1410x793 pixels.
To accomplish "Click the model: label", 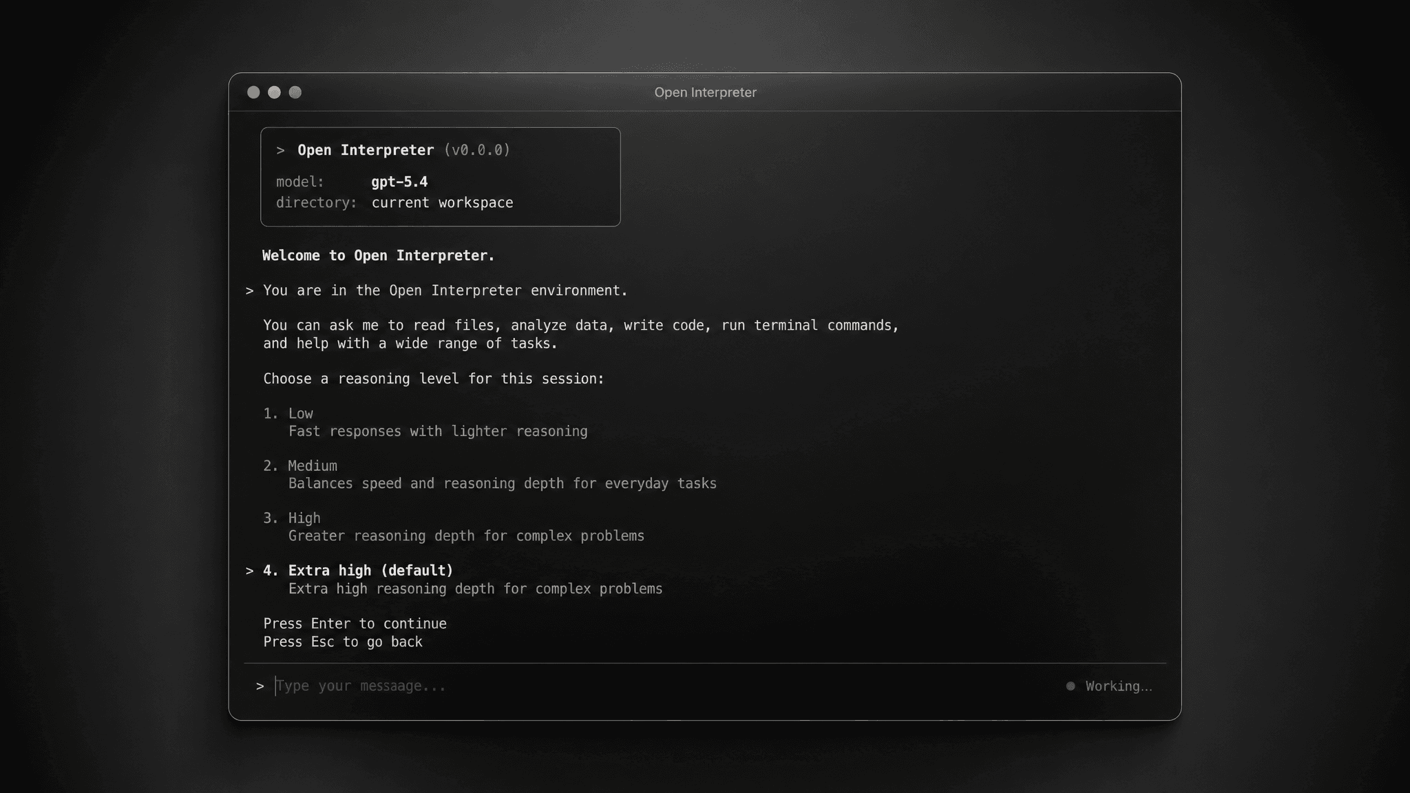I will pyautogui.click(x=299, y=182).
